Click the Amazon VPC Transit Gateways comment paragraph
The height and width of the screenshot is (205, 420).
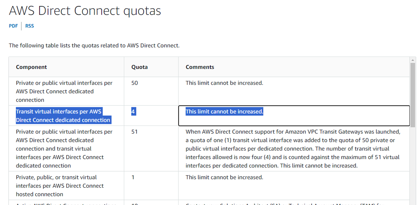[x=293, y=148]
